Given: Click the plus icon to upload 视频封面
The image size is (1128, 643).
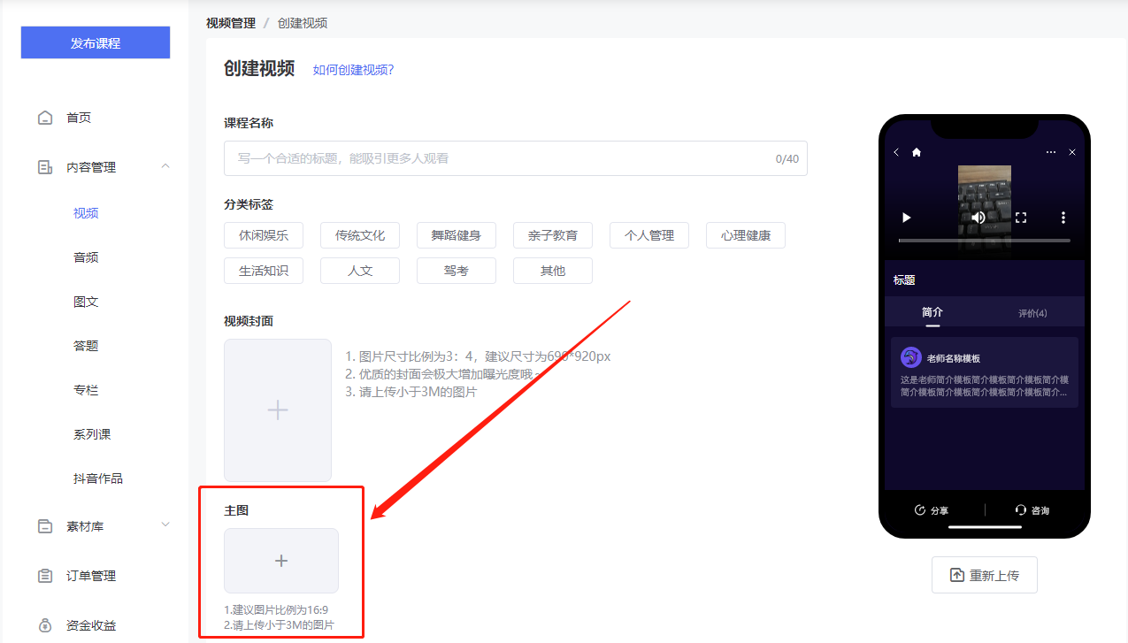Looking at the screenshot, I should tap(278, 410).
